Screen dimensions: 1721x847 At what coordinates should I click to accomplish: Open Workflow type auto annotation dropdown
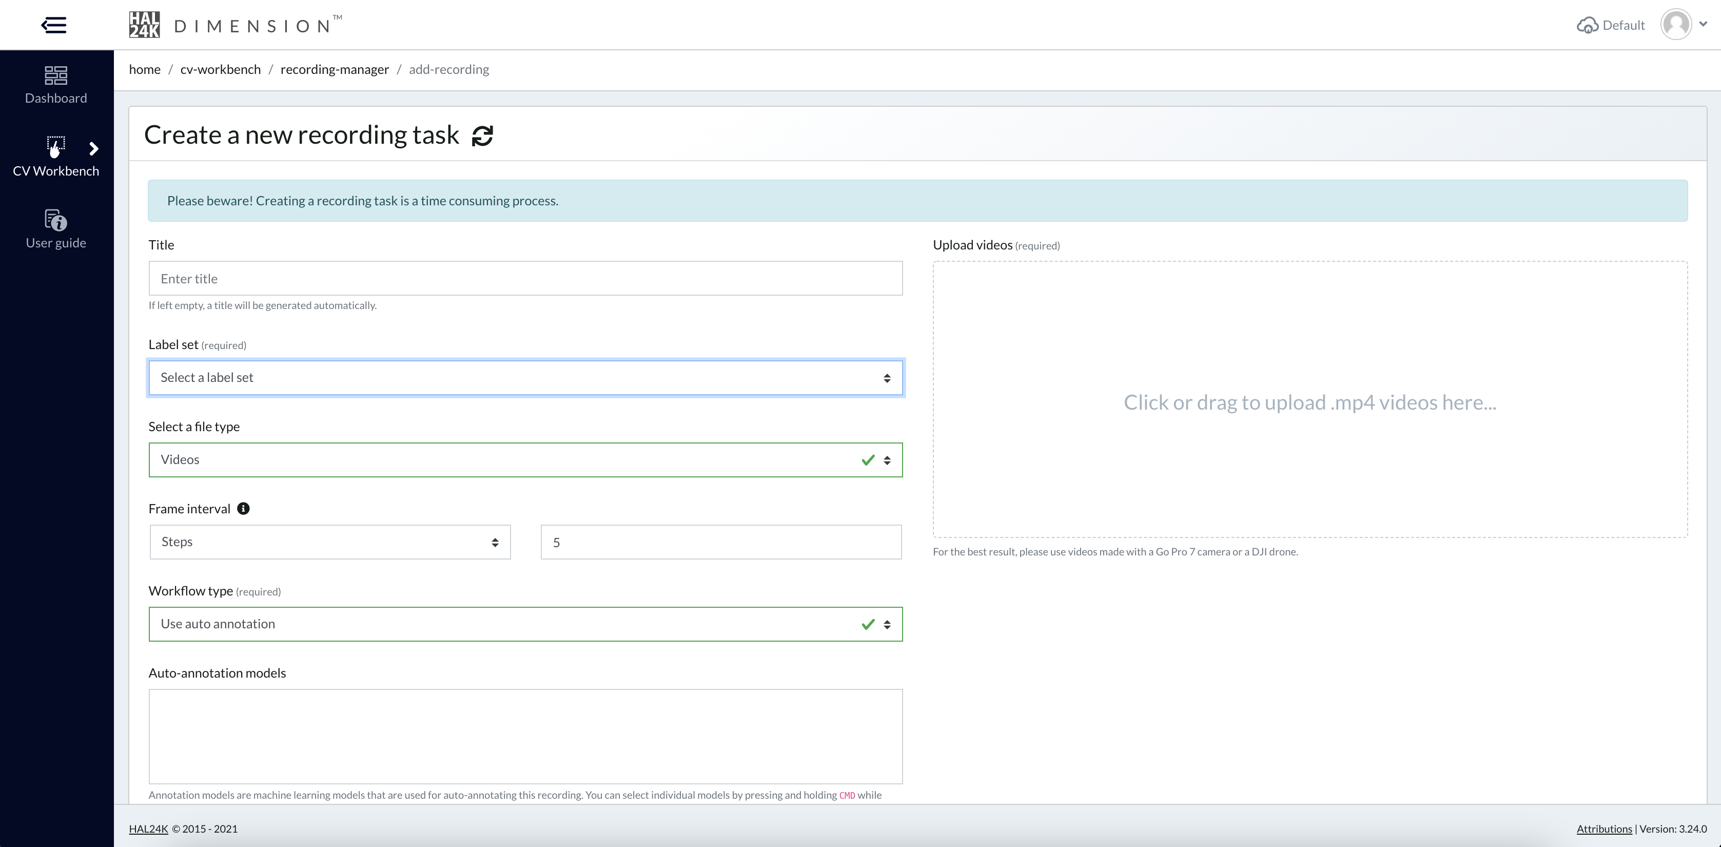tap(525, 624)
